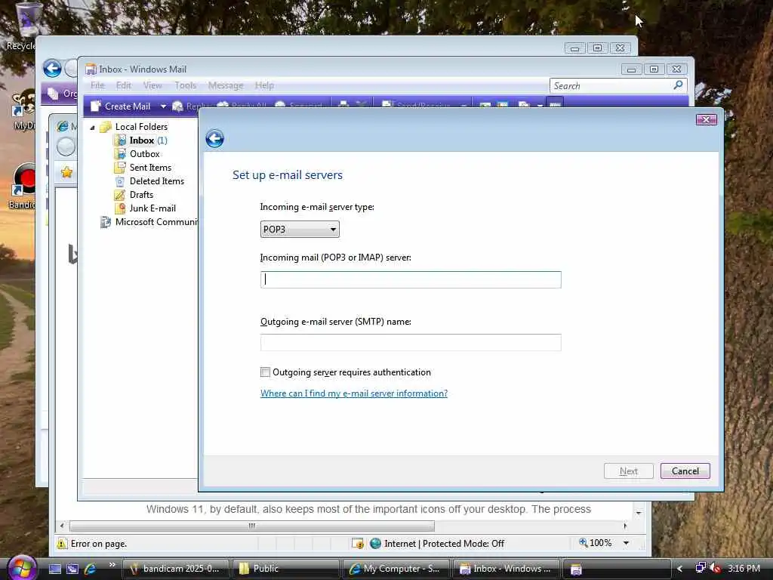
Task: Click the network tray icon
Action: (x=700, y=568)
